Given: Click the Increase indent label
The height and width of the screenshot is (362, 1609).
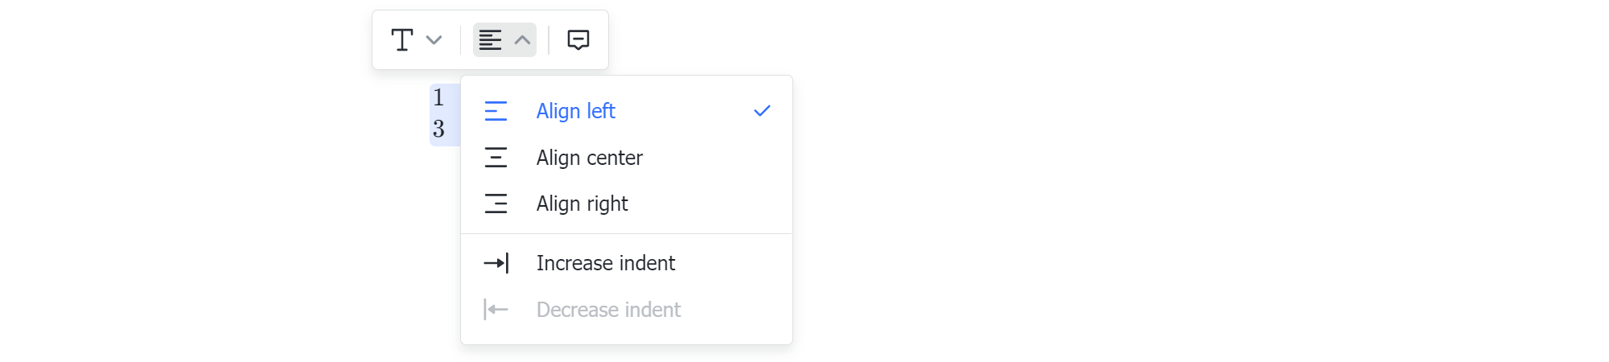Looking at the screenshot, I should tap(606, 263).
